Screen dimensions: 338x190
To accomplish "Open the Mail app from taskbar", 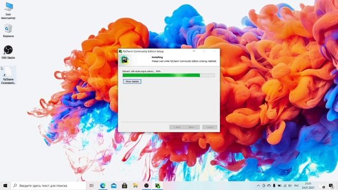I will (x=114, y=185).
